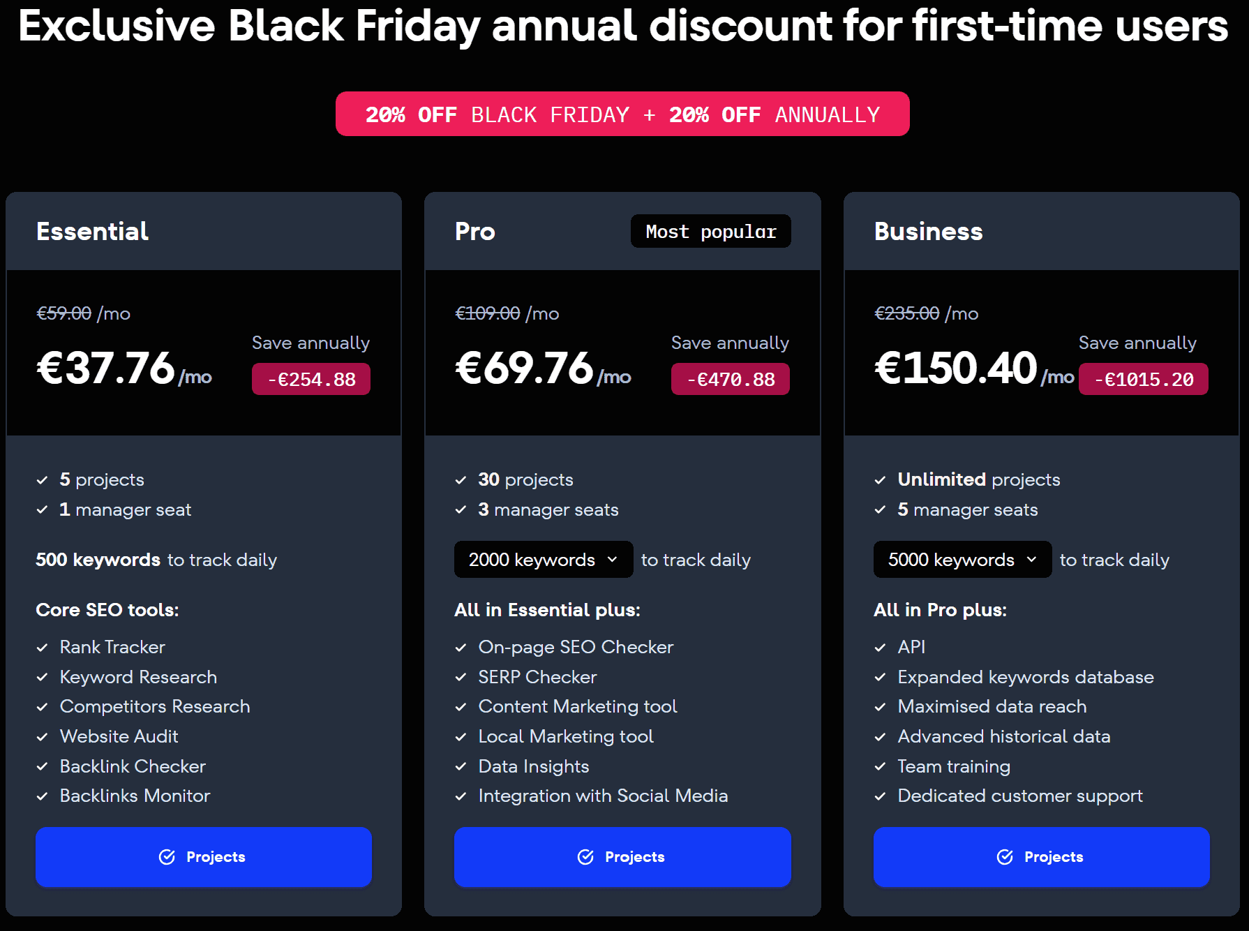
Task: Click the Pro save annually -€470.88 badge
Action: coord(730,380)
